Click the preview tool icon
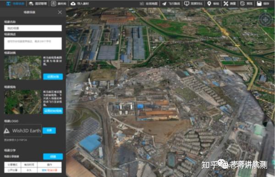Viewport: 275px width, 177px height. coord(242,4)
